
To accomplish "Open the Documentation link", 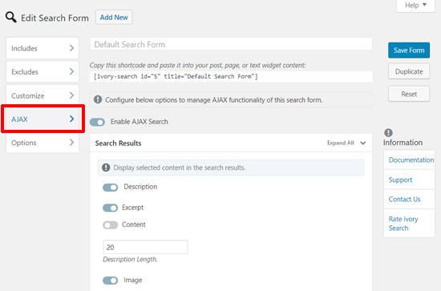I will point(411,160).
